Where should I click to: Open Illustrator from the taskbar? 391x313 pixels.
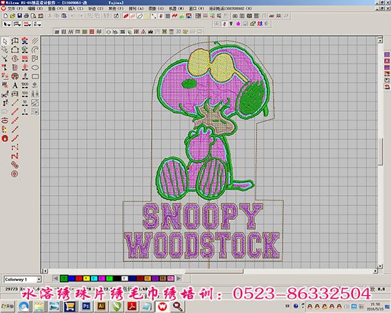(101, 306)
